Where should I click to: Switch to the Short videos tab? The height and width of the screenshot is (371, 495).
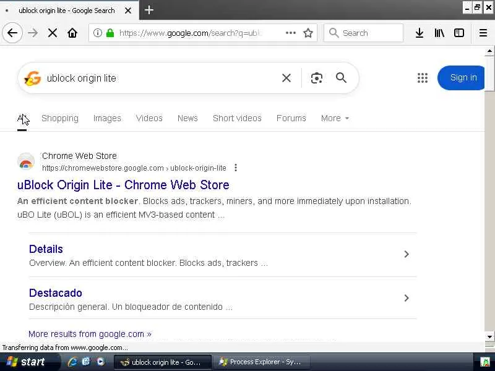click(237, 118)
